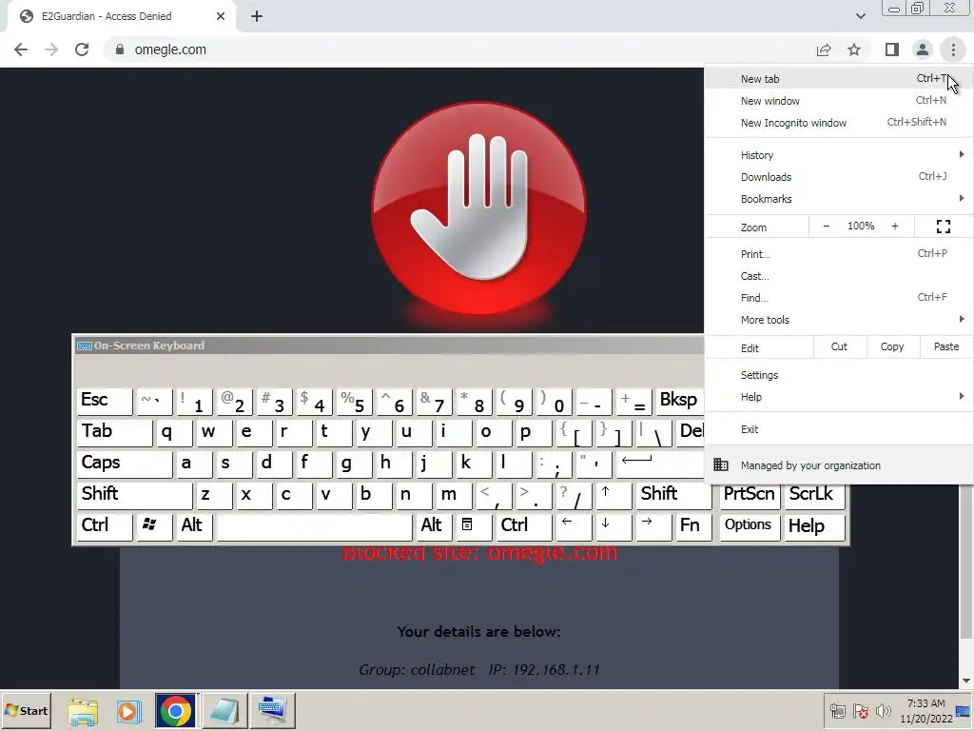Click the Esc key on On-Screen Keyboard

(105, 401)
